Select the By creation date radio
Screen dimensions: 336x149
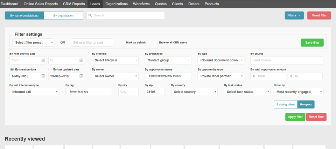pyautogui.click(x=12, y=69)
